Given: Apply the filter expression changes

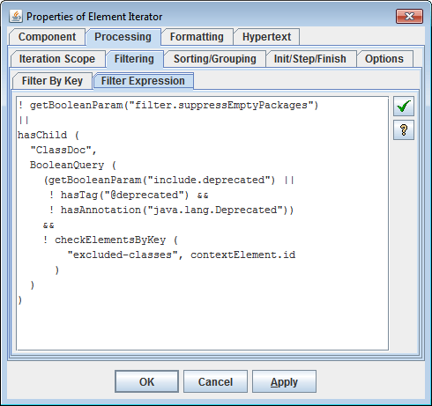Looking at the screenshot, I should click(x=284, y=381).
